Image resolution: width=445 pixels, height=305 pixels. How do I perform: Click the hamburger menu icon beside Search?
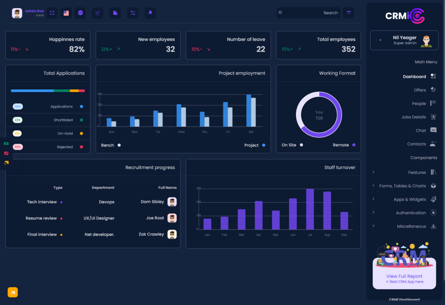349,13
